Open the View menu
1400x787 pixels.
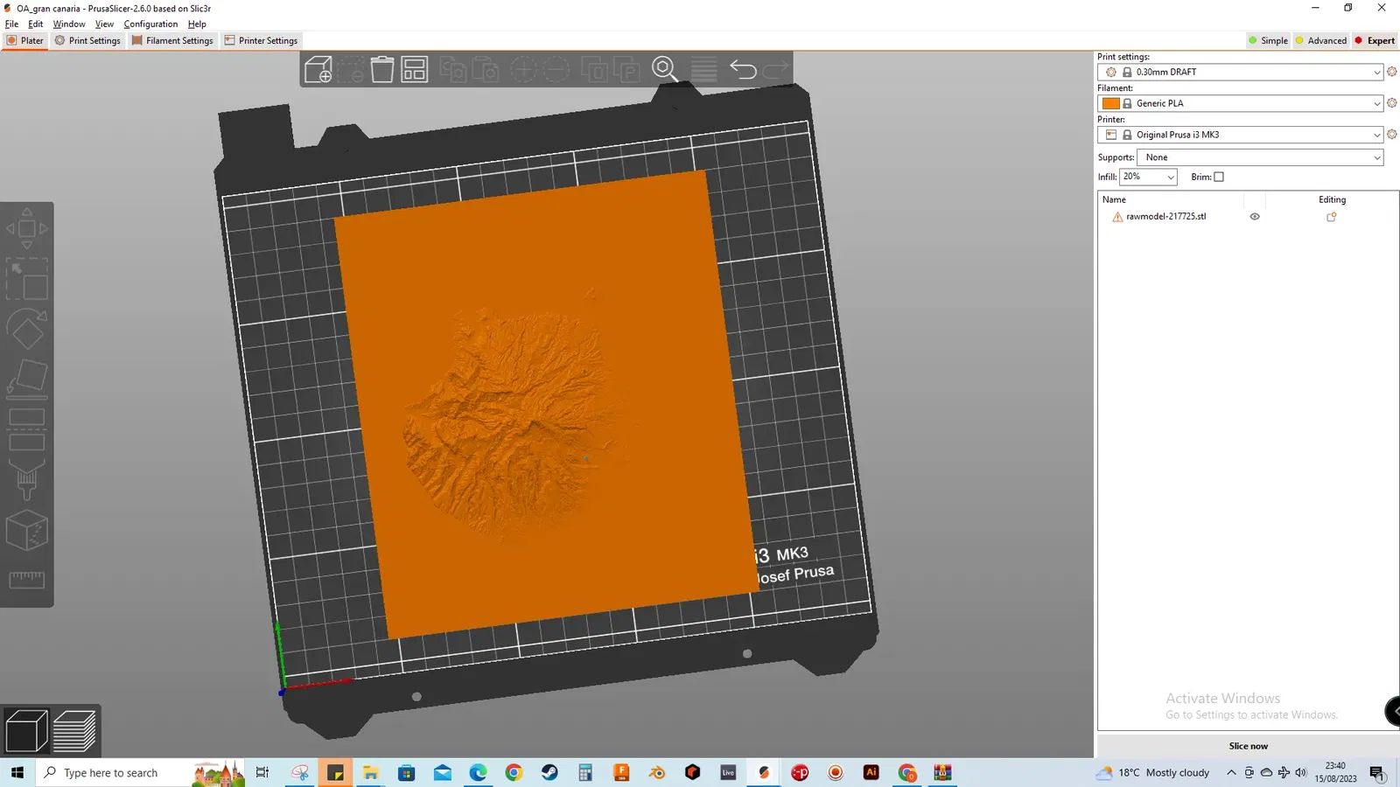104,24
